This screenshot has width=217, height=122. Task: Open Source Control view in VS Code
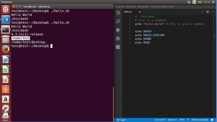click(118, 30)
